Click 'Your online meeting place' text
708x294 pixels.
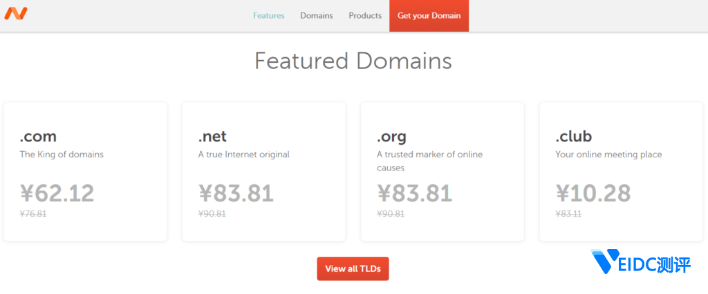[x=608, y=155]
